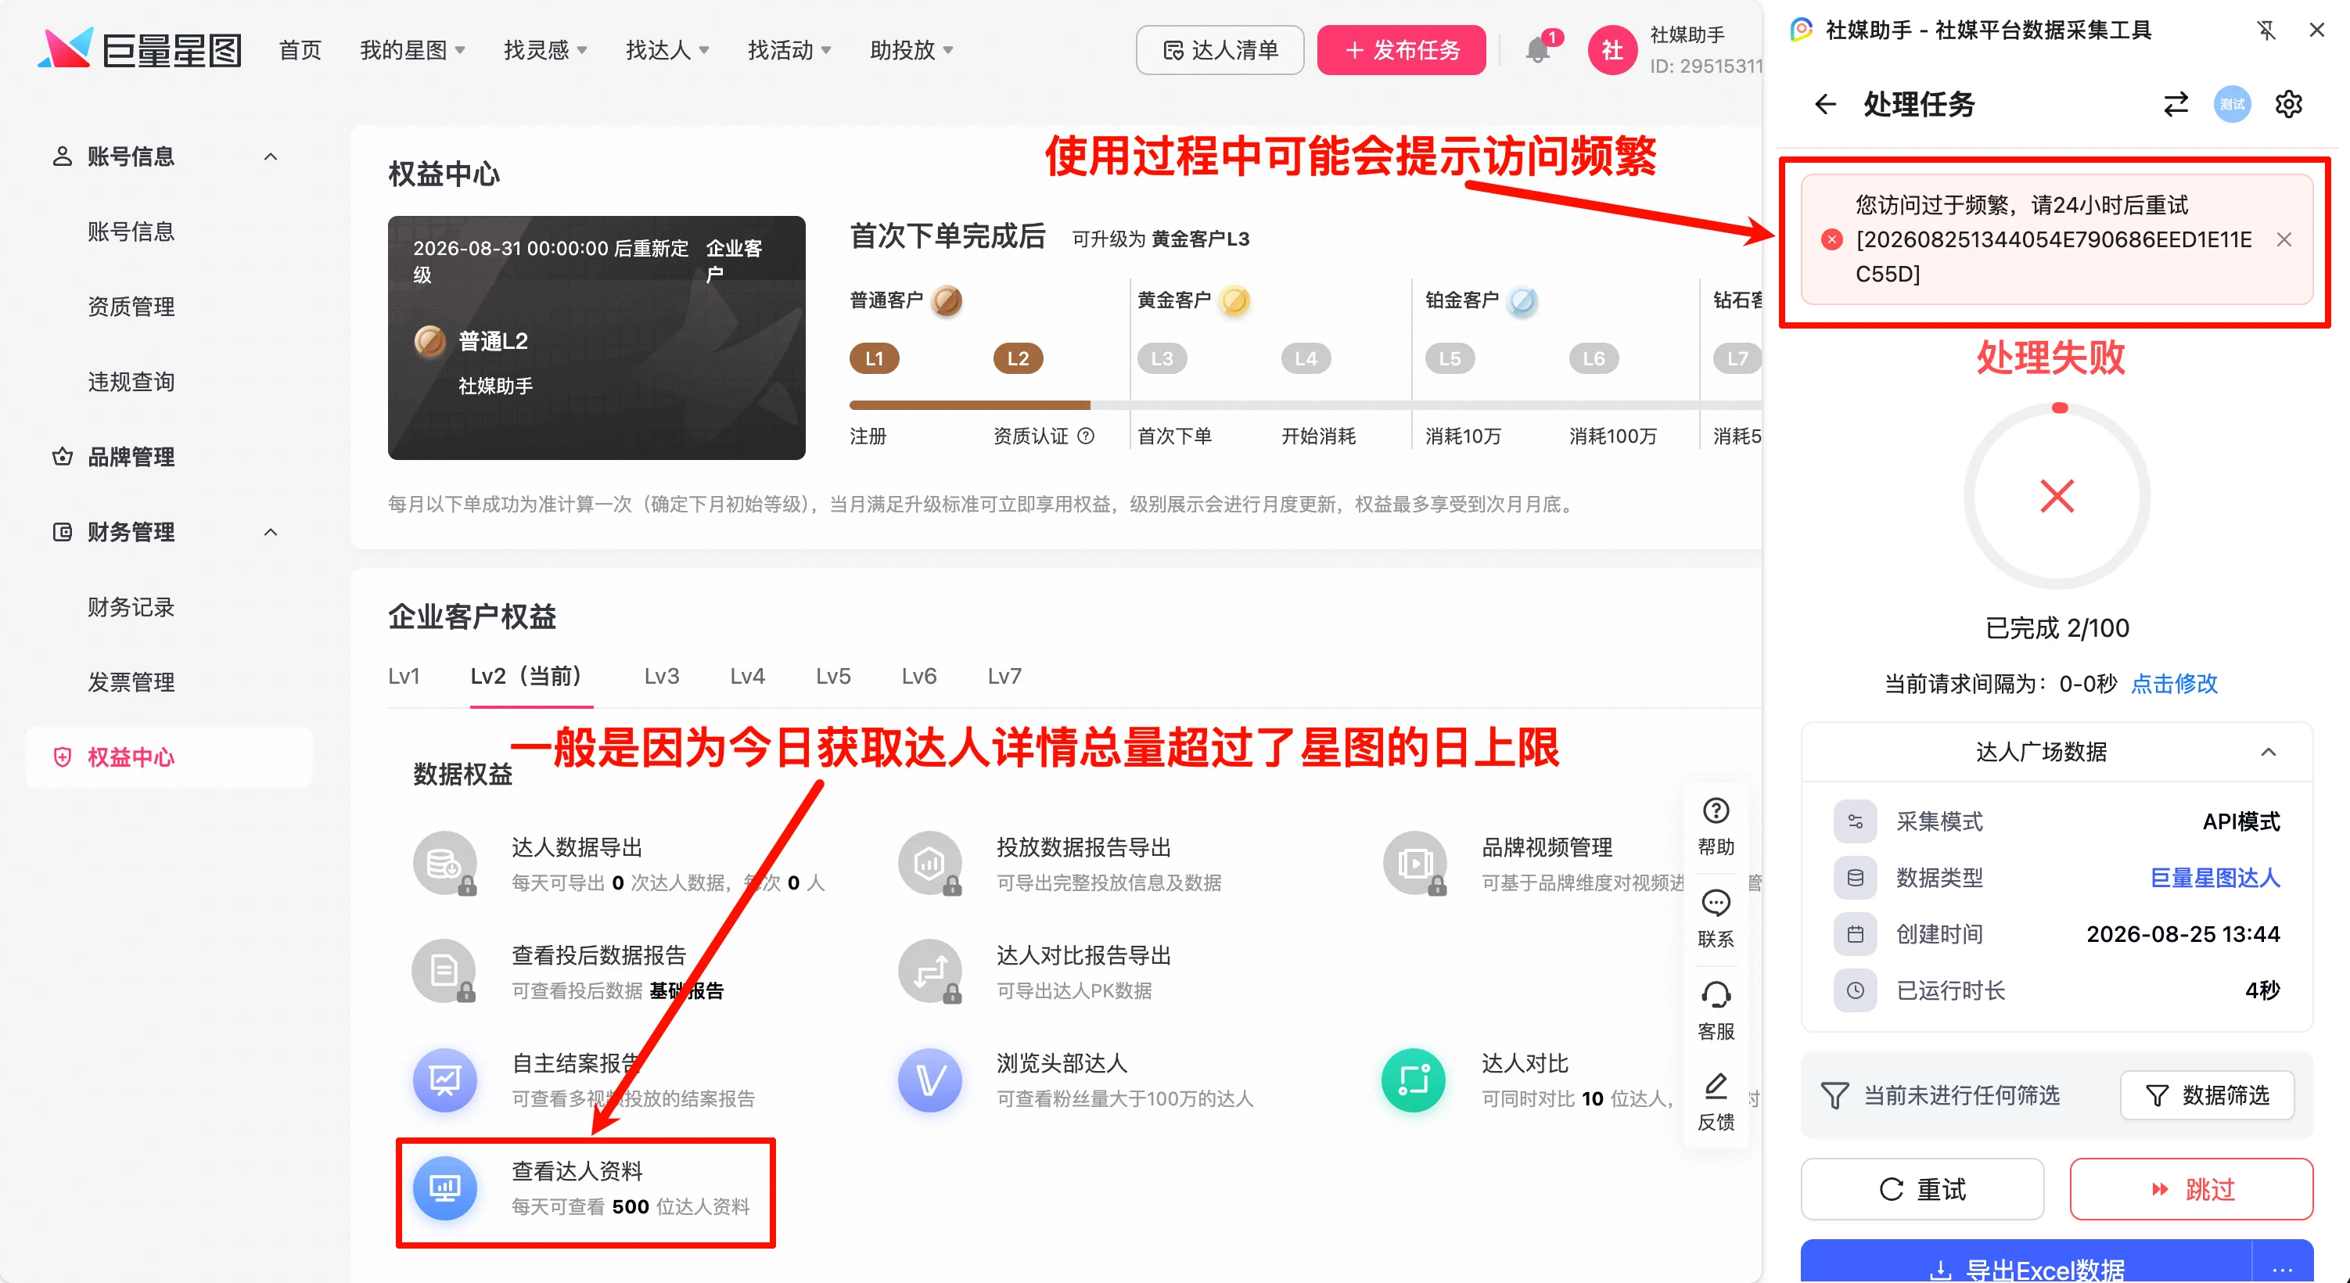
Task: Switch to the Lv4 tab
Action: click(x=747, y=676)
